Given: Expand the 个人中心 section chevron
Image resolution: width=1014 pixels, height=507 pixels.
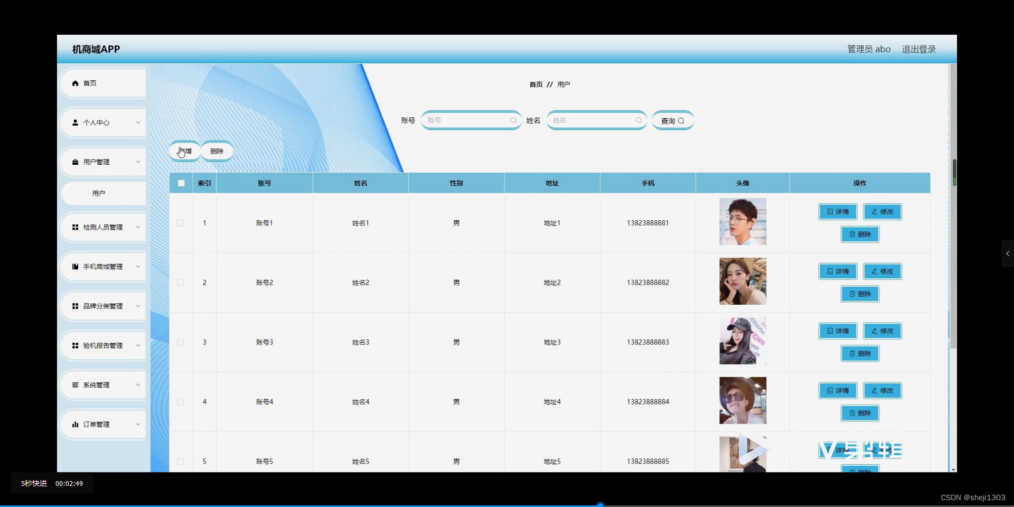Looking at the screenshot, I should [137, 123].
